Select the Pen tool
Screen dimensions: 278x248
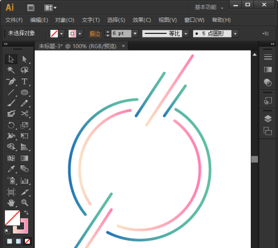[11, 81]
